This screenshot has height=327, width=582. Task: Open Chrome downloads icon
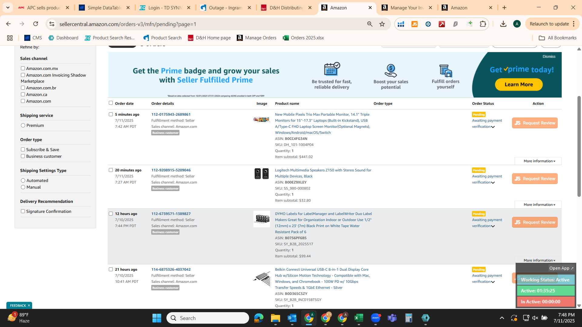tap(503, 24)
